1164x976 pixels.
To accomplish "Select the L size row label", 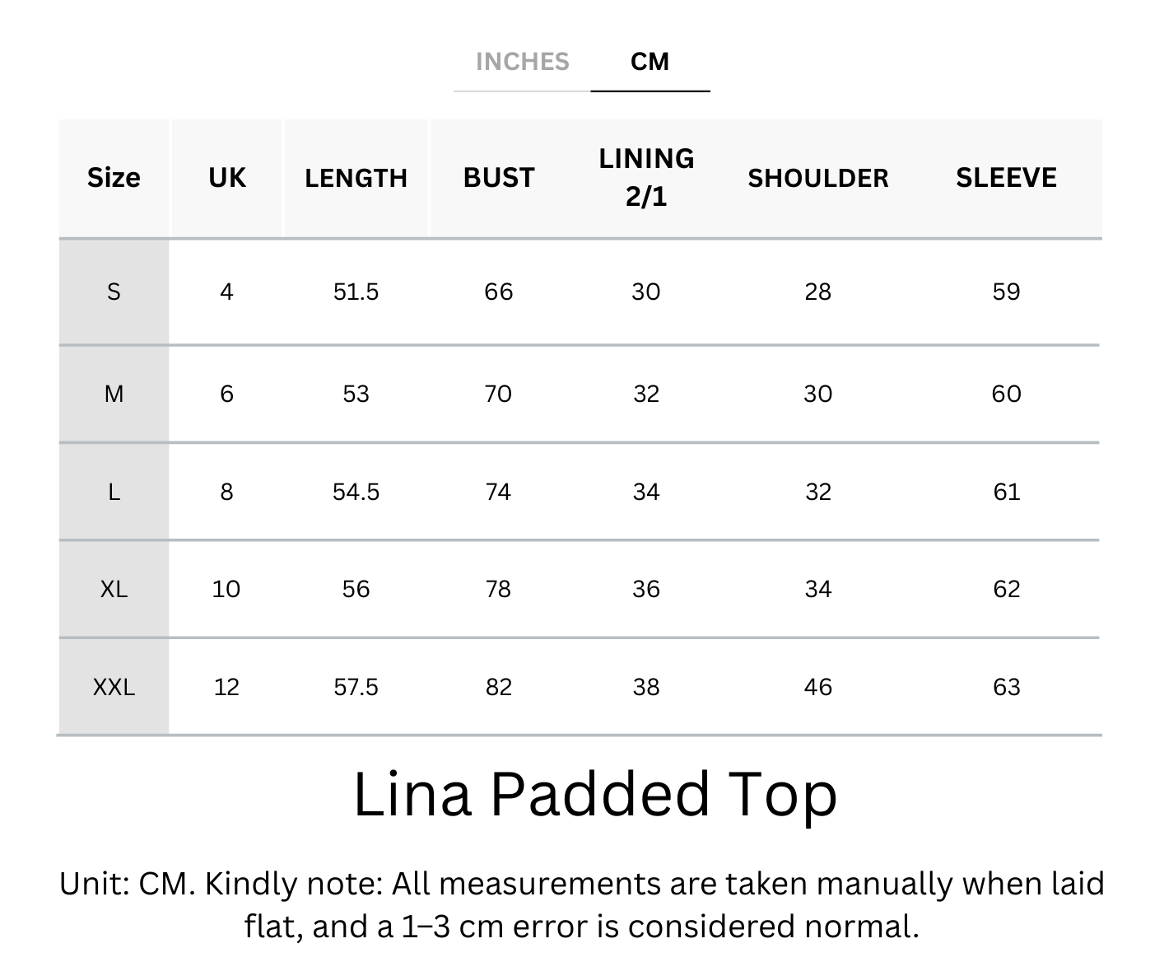I will 114,492.
